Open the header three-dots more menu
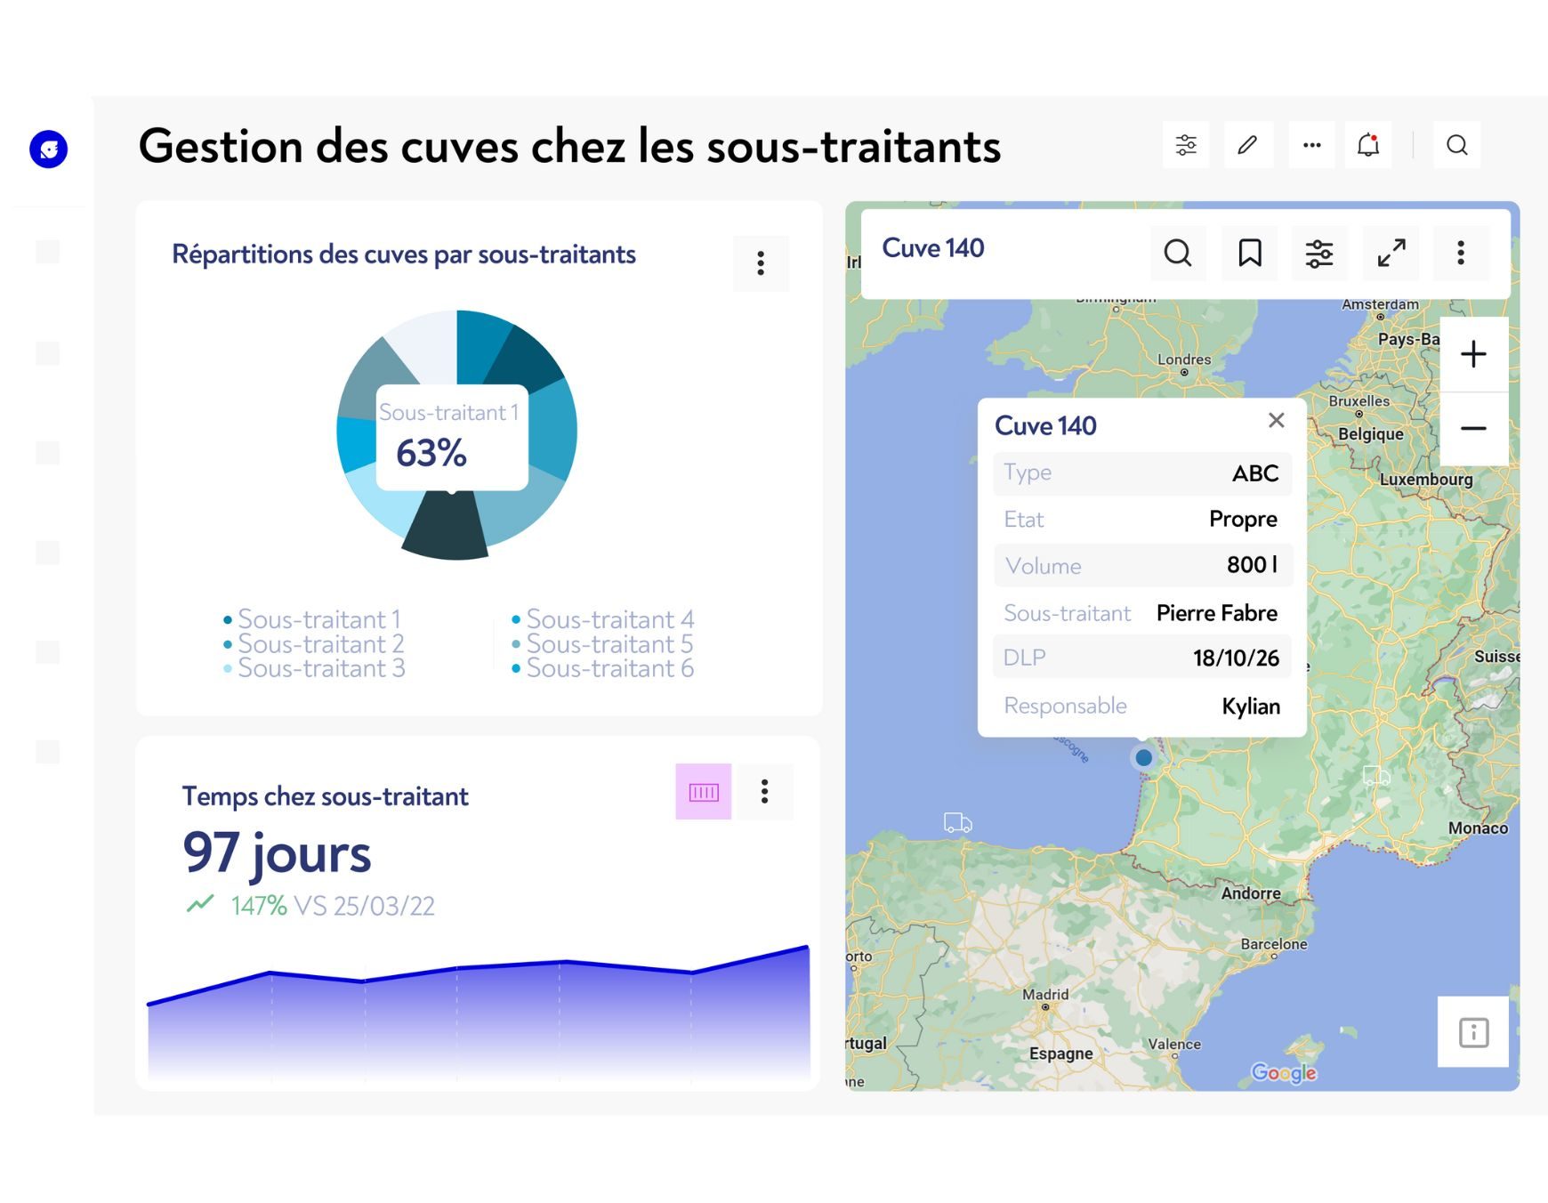This screenshot has height=1203, width=1548. 1311,145
